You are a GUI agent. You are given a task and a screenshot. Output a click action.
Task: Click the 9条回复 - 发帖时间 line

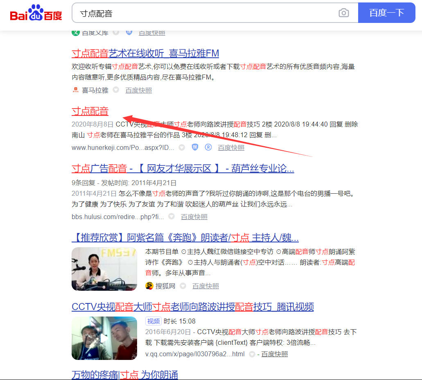click(x=124, y=183)
